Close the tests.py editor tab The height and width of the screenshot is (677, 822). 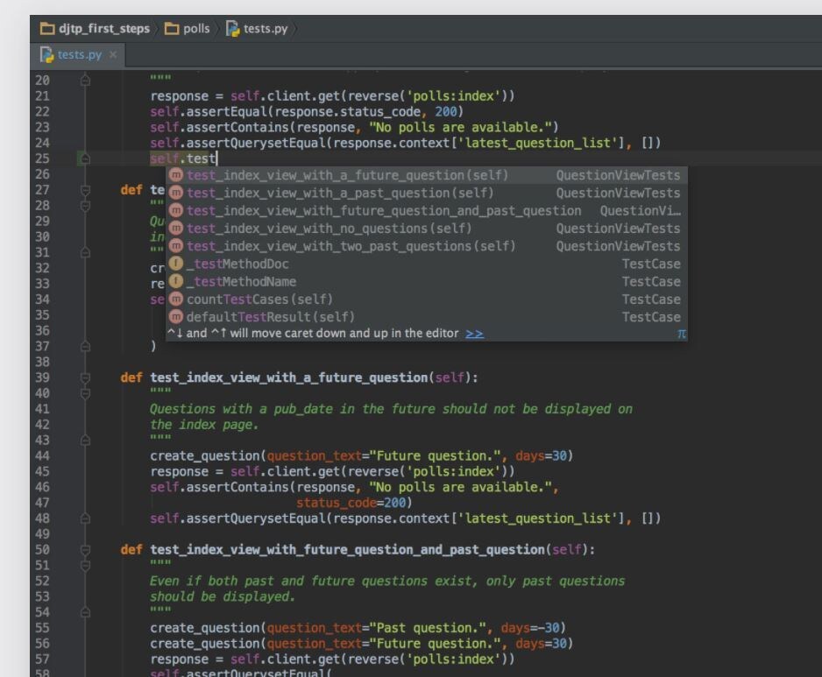tap(113, 54)
